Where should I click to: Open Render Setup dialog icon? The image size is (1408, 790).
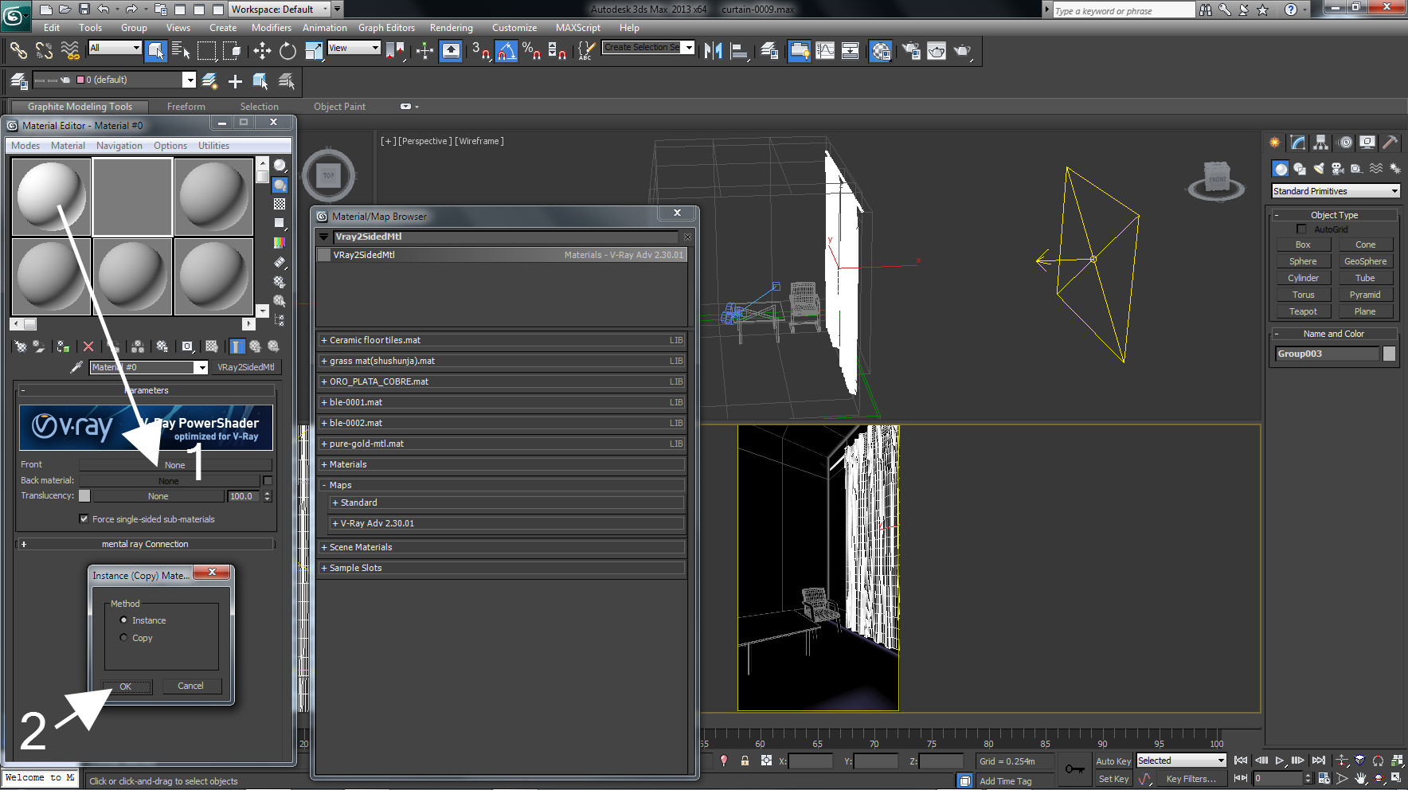(911, 51)
